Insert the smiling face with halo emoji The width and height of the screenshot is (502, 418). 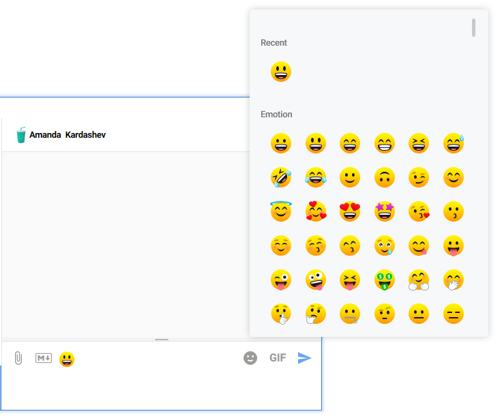[x=281, y=211]
